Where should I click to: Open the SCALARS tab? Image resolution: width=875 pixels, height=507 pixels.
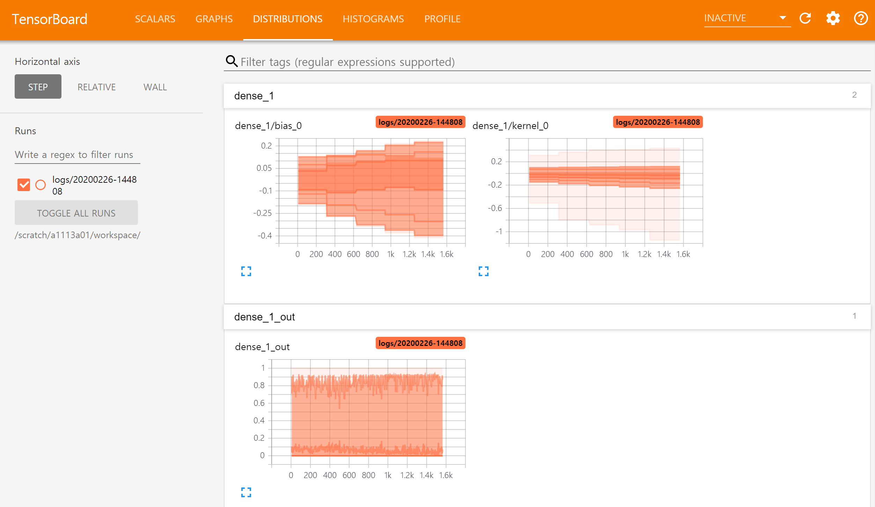[x=155, y=19]
